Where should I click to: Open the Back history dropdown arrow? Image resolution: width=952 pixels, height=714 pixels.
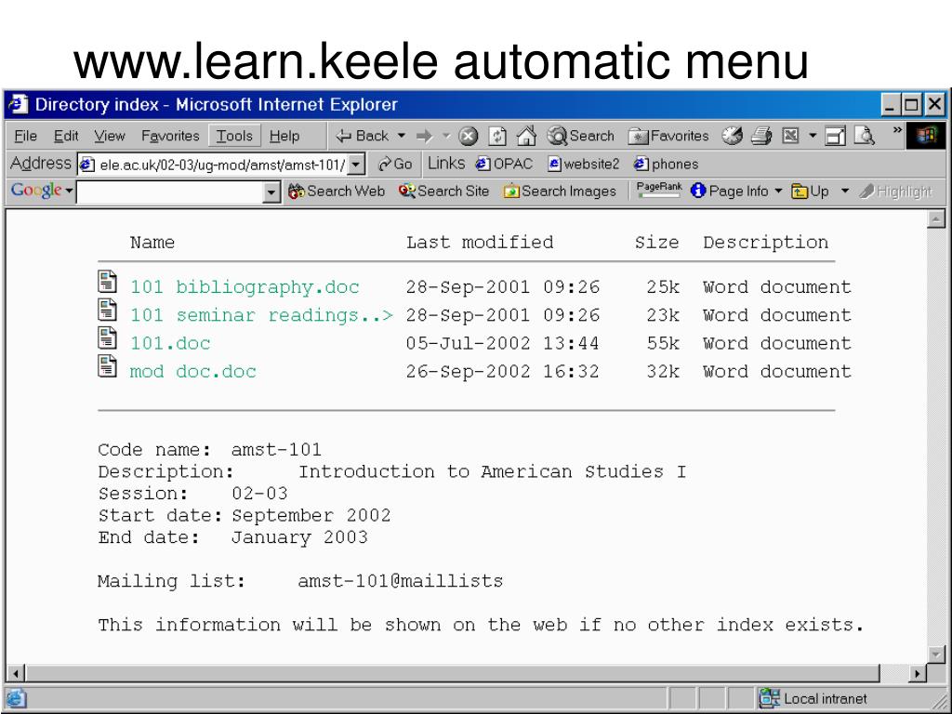(x=402, y=136)
